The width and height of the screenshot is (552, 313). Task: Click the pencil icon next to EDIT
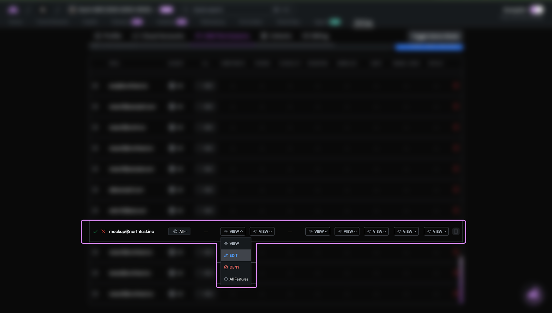pos(226,255)
